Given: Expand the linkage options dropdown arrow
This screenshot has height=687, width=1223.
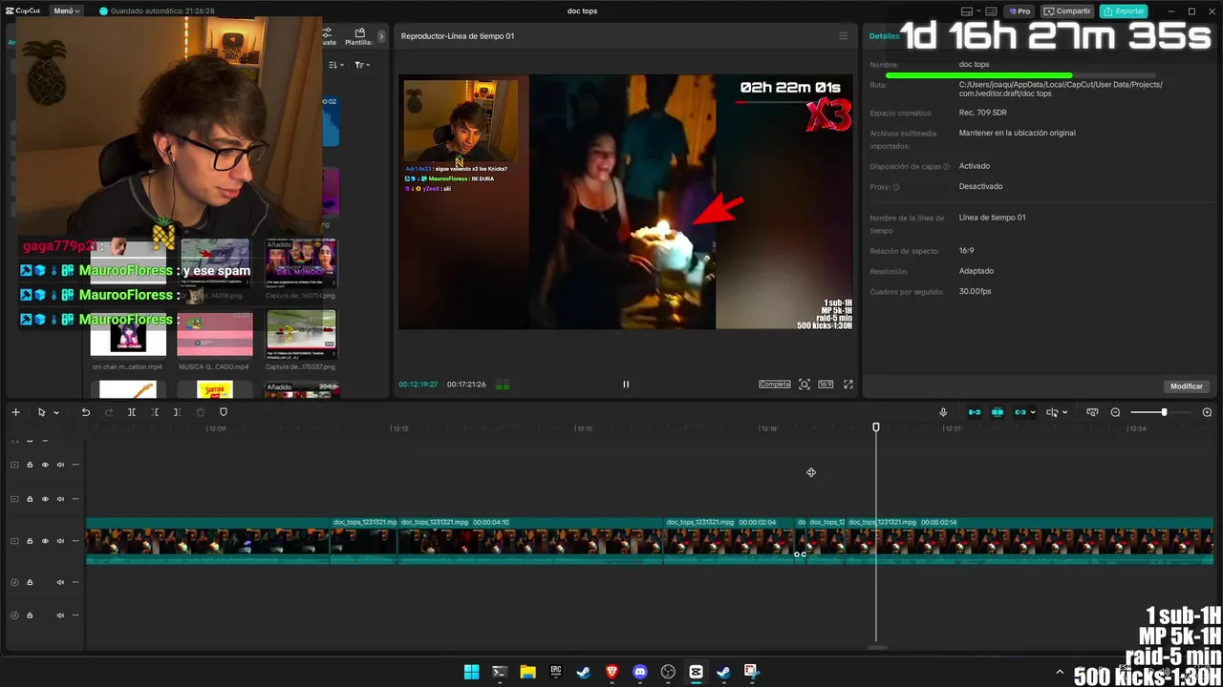Looking at the screenshot, I should [x=1033, y=413].
